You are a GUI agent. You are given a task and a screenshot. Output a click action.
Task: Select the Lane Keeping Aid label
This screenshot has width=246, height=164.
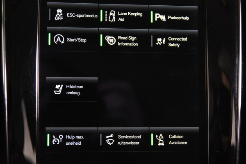[130, 16]
